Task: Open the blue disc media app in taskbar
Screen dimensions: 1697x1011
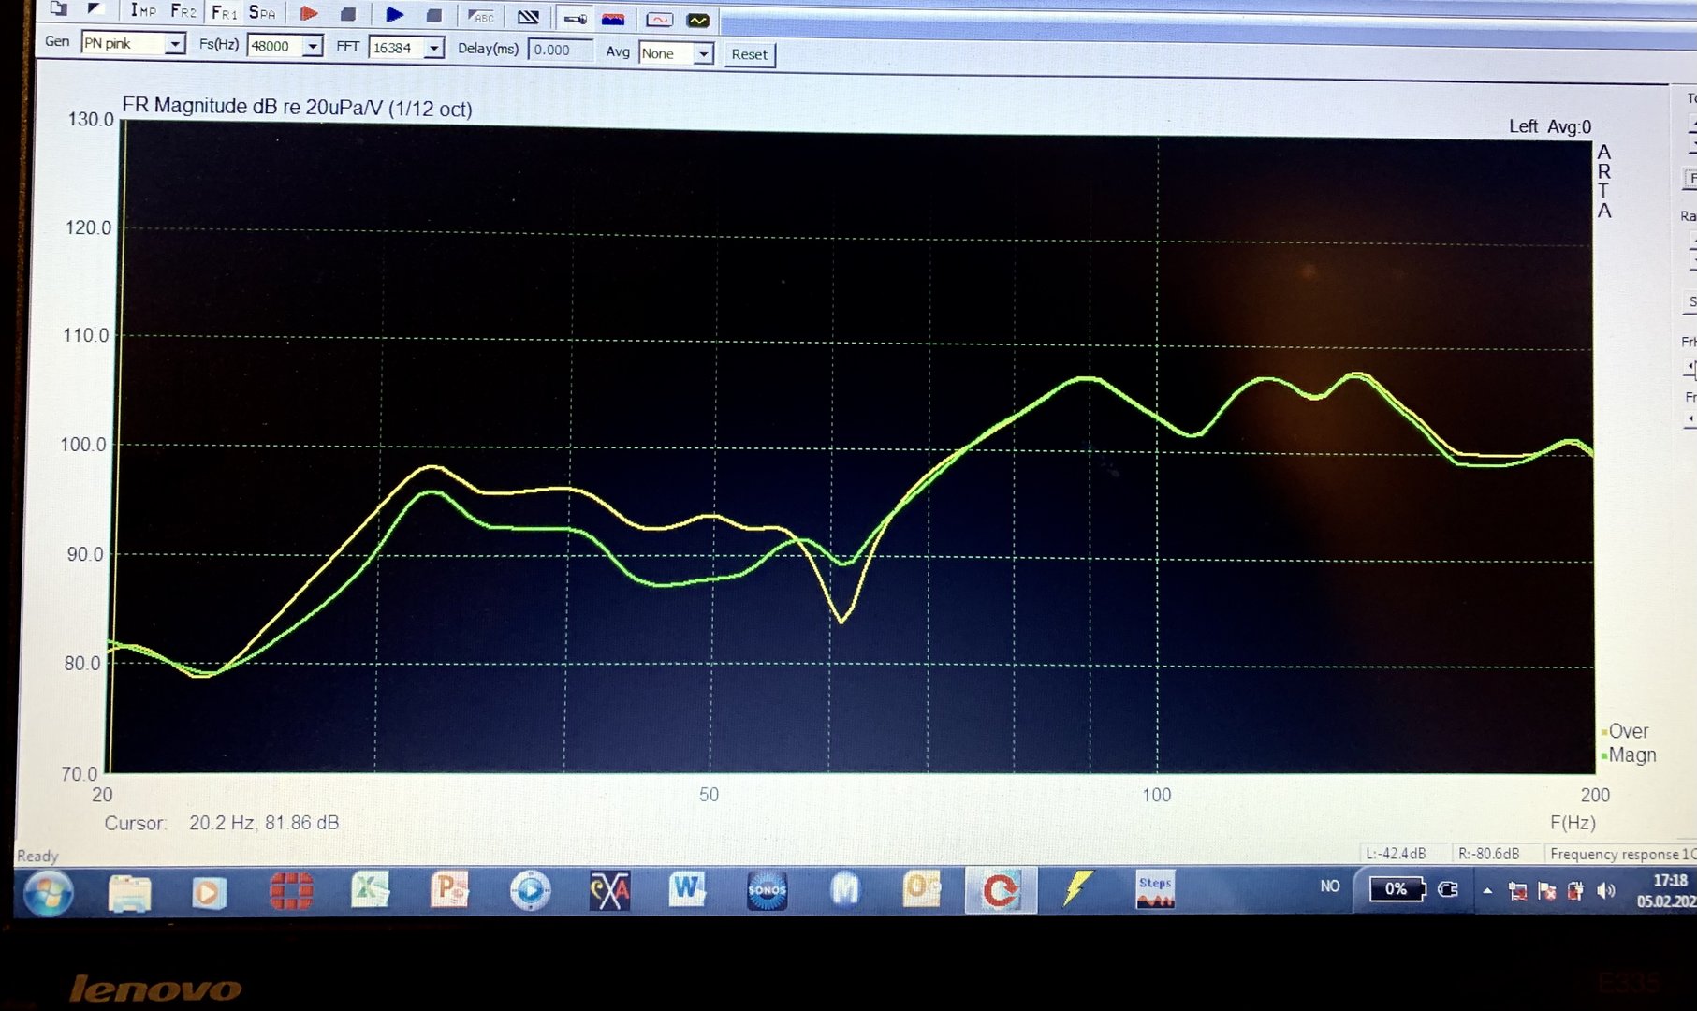Action: click(x=530, y=890)
